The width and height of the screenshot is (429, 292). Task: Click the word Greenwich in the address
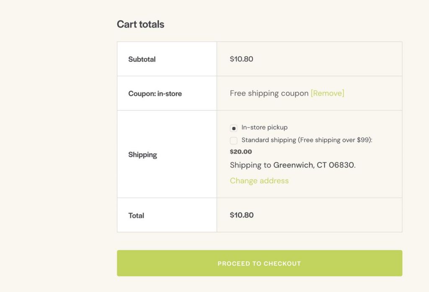point(293,165)
